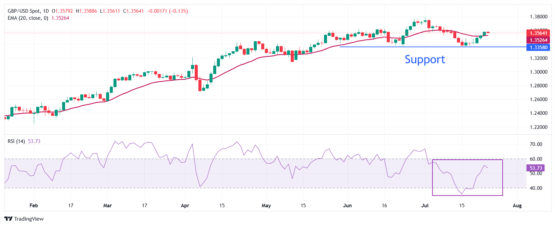Click the RSI (14) indicator label

pos(16,141)
